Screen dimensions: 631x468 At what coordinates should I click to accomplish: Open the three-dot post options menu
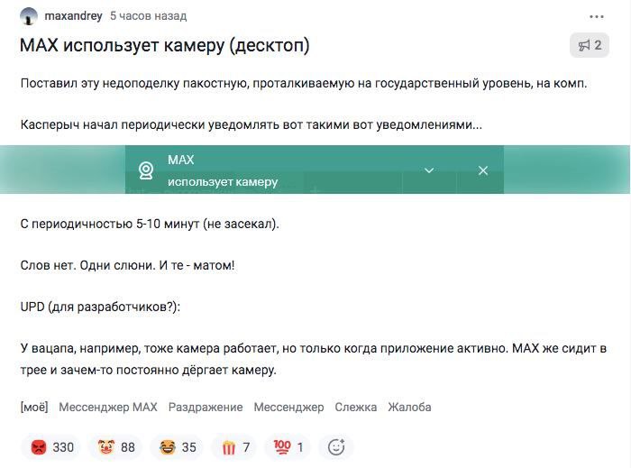(x=597, y=16)
